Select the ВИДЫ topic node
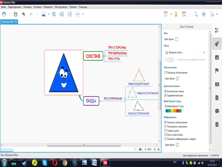The image size is (222, 167). click(x=91, y=101)
